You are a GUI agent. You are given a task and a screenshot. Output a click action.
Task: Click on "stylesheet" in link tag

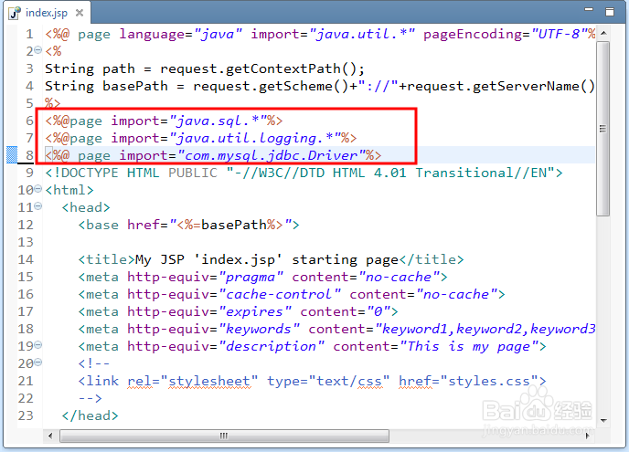(209, 381)
